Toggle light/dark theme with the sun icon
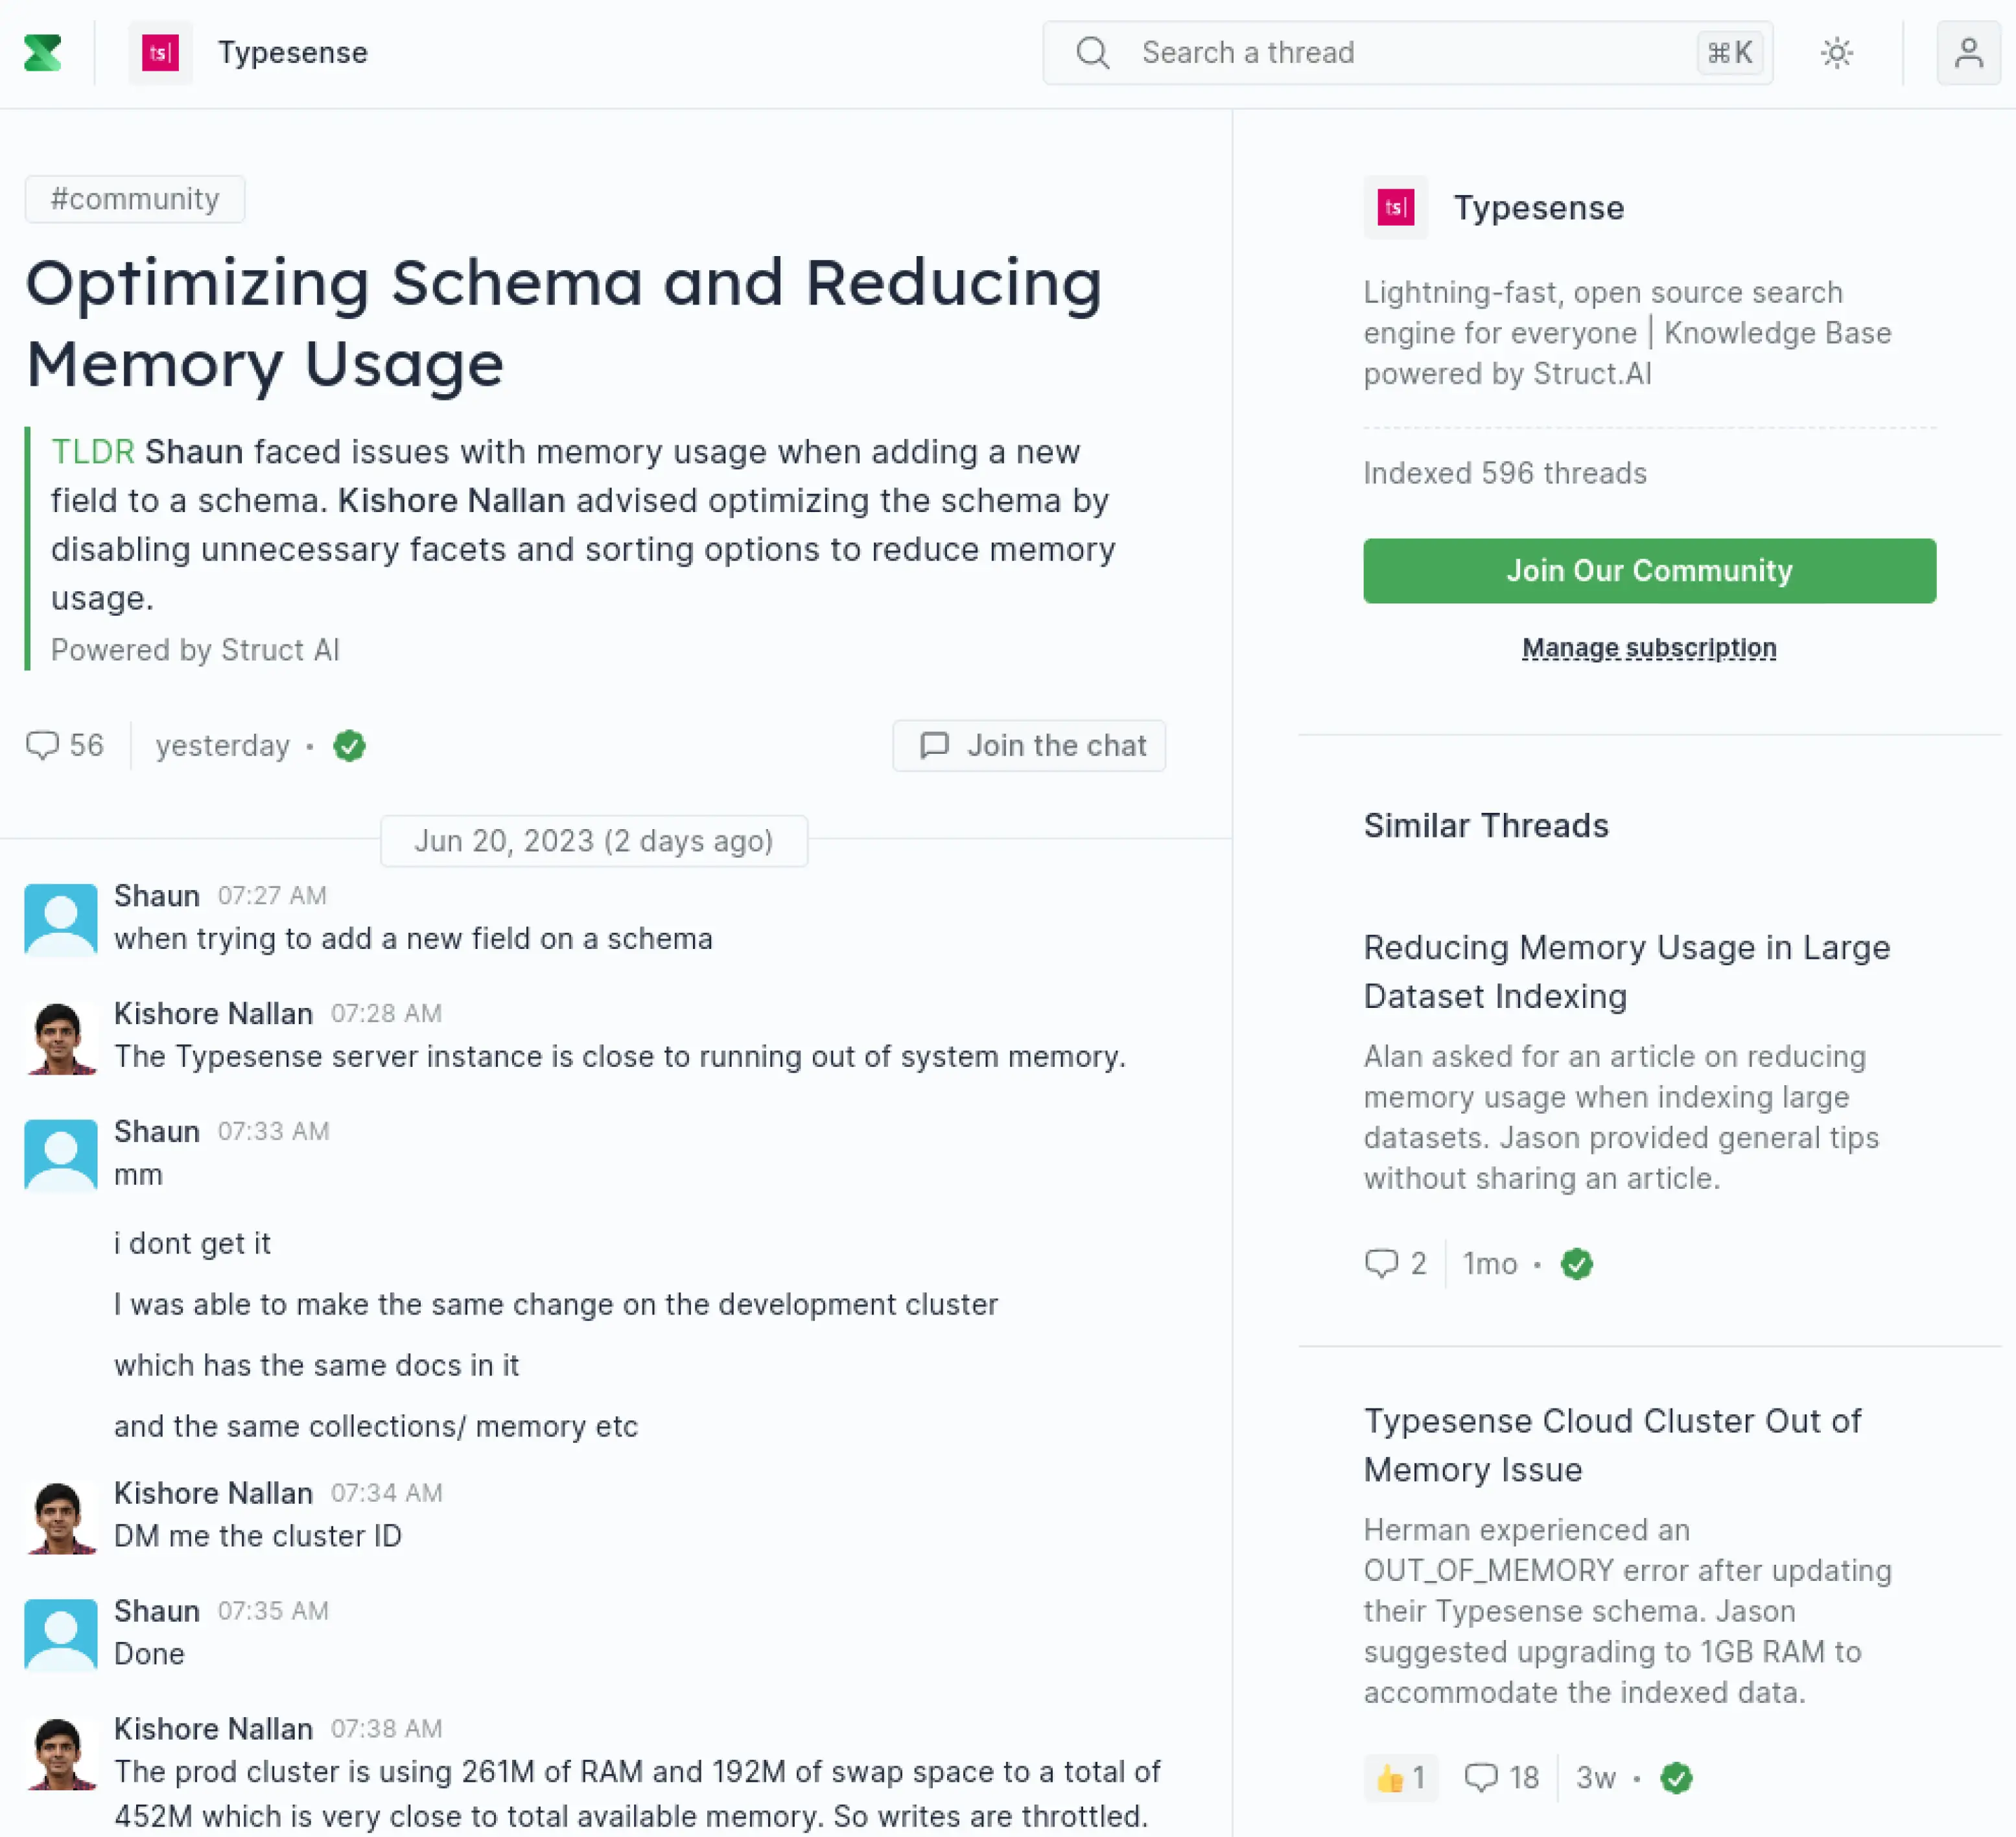Screen dimensions: 2016x1837 click(1836, 53)
